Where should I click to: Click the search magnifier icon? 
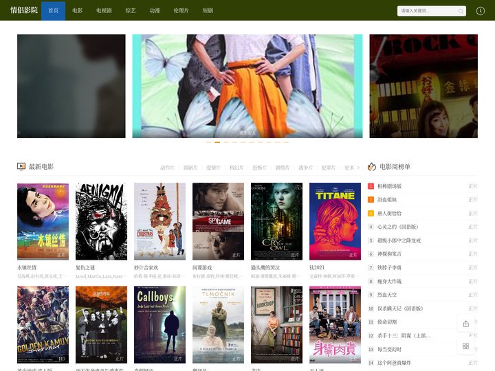pos(461,11)
